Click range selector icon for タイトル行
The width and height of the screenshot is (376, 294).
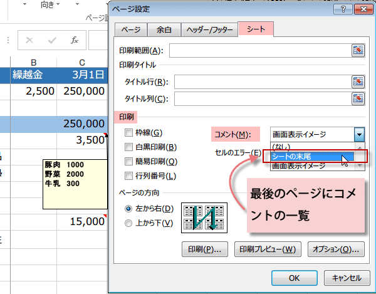click(x=358, y=82)
